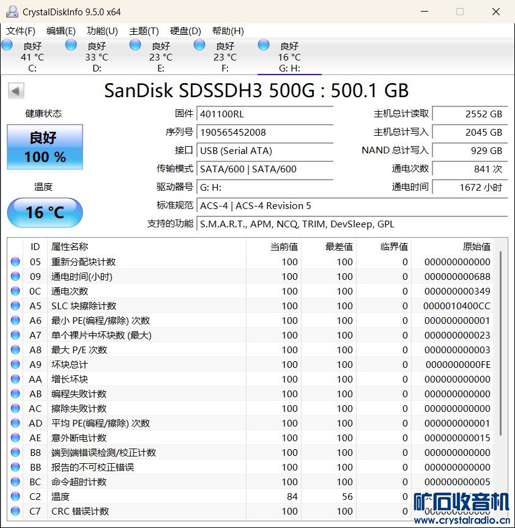
Task: Click the 临界值 column header
Action: click(384, 246)
